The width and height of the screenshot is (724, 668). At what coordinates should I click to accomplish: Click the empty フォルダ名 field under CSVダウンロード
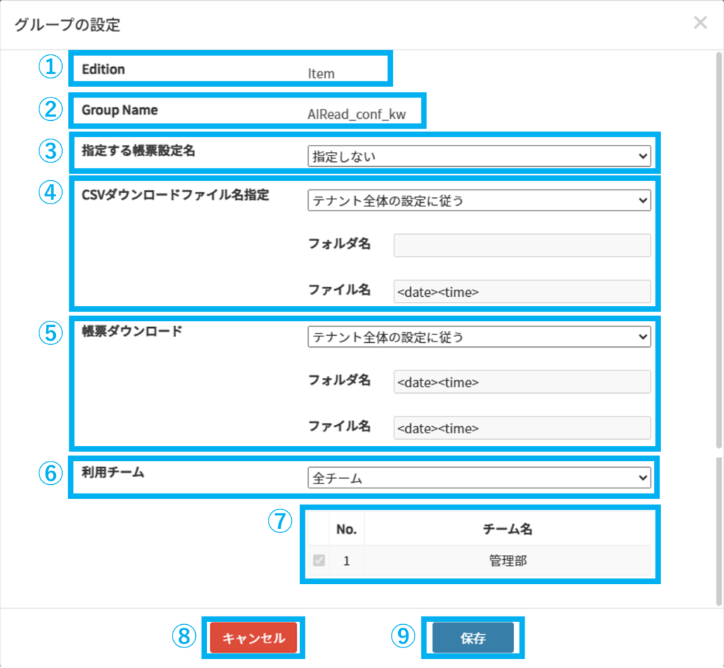pos(522,245)
